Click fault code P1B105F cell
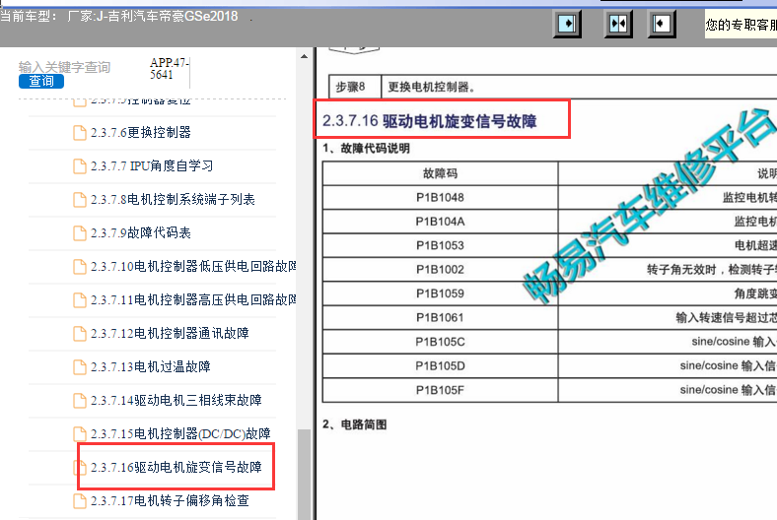777x520 pixels. point(440,390)
